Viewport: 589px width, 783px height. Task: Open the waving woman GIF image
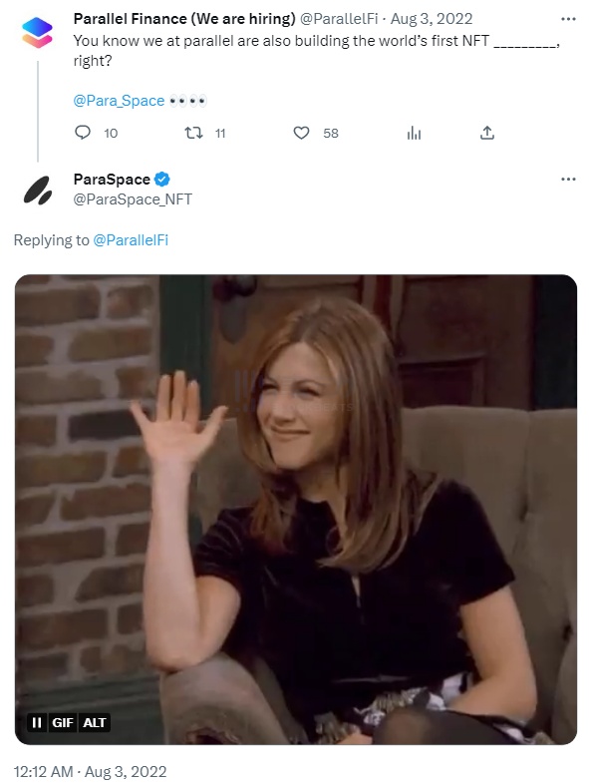[x=296, y=510]
